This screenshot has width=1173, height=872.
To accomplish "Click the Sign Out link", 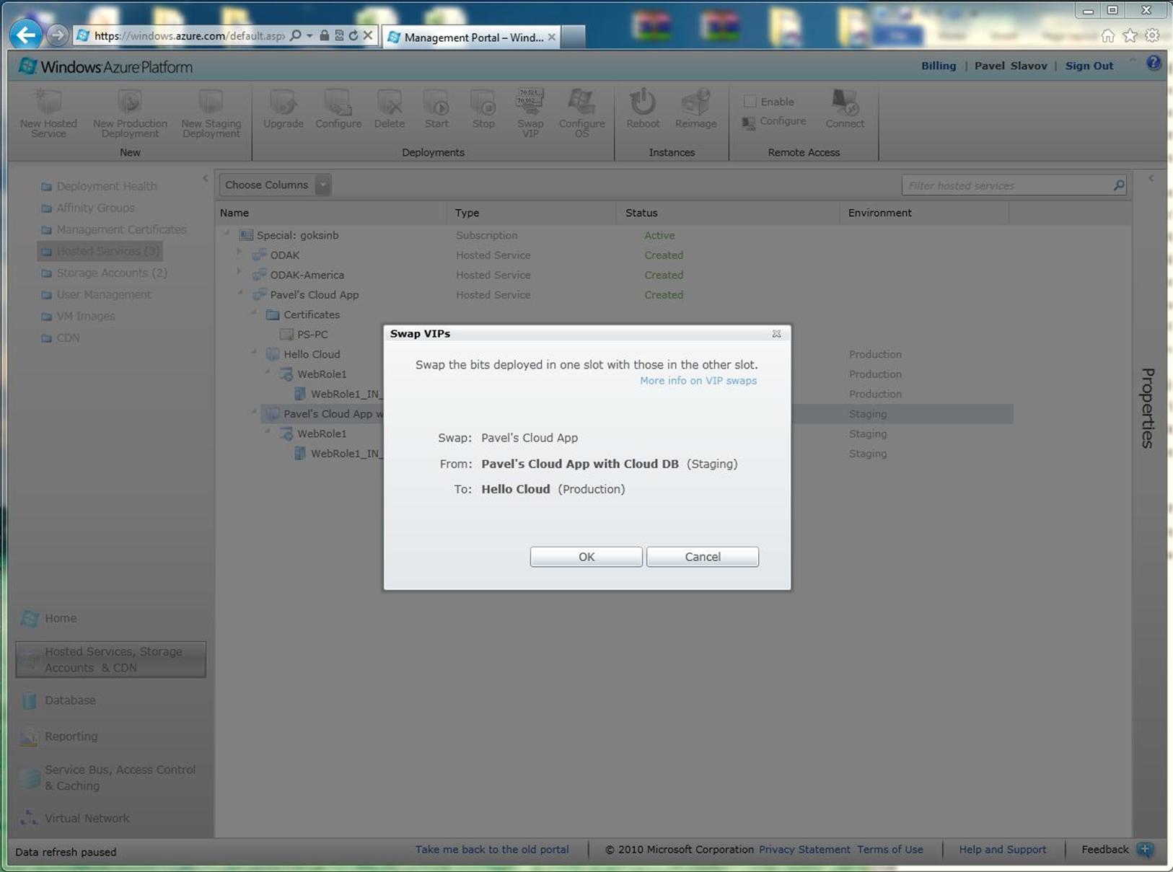I will pyautogui.click(x=1089, y=66).
